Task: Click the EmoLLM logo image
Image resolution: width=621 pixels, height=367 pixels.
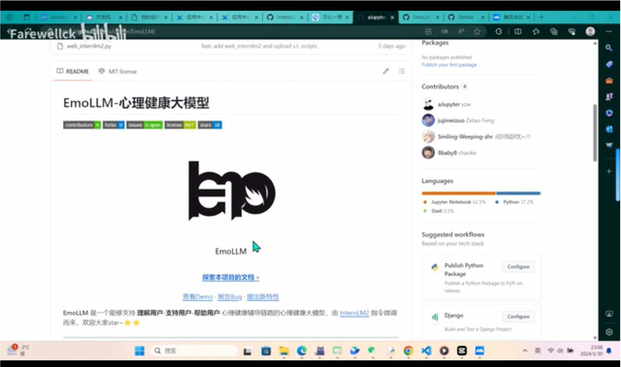Action: [x=231, y=191]
